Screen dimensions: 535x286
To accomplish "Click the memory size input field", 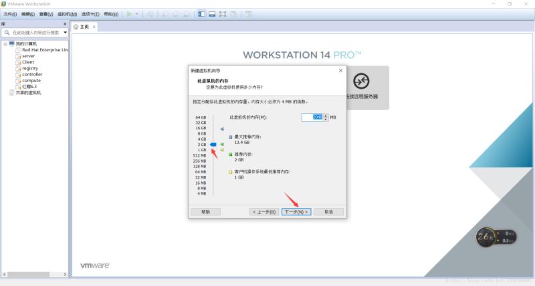I will [312, 117].
